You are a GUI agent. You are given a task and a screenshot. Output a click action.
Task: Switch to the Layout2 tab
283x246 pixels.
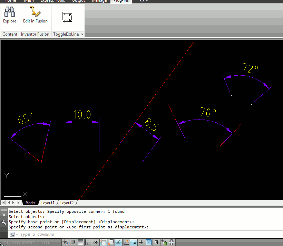[67, 203]
